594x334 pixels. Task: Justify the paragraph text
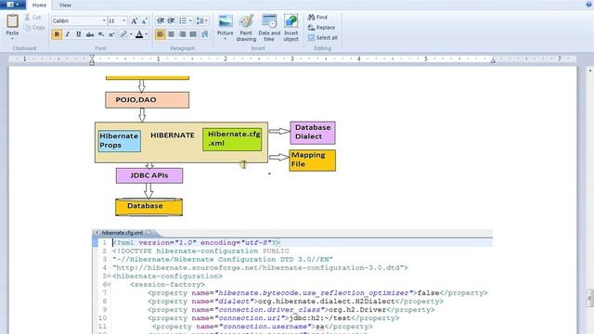click(x=193, y=34)
